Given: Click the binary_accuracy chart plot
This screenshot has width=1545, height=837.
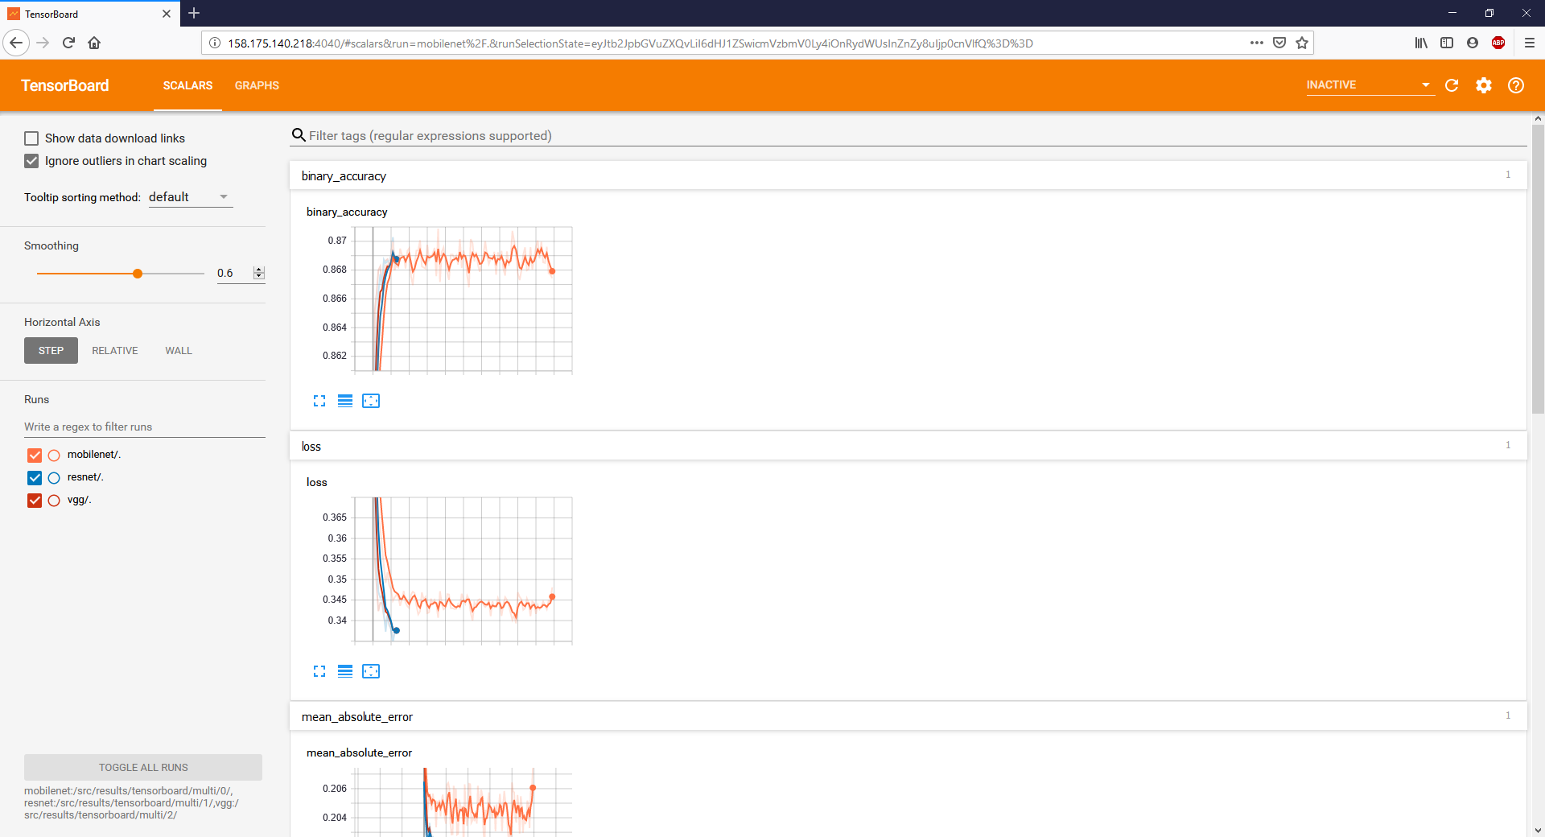Looking at the screenshot, I should click(x=463, y=300).
